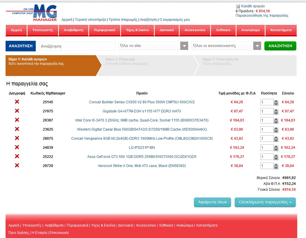Open the Υπολογιστές navigation tab
The image size is (306, 238).
point(43,30)
